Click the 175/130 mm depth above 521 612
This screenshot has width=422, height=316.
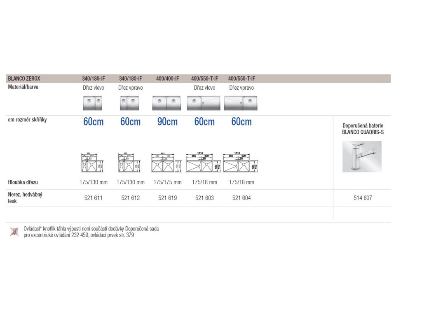click(x=131, y=182)
